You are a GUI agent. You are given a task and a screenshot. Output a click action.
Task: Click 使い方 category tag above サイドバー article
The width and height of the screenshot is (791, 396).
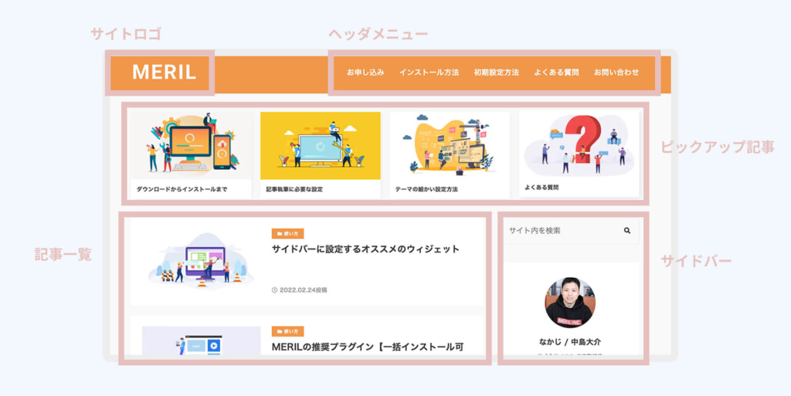287,234
